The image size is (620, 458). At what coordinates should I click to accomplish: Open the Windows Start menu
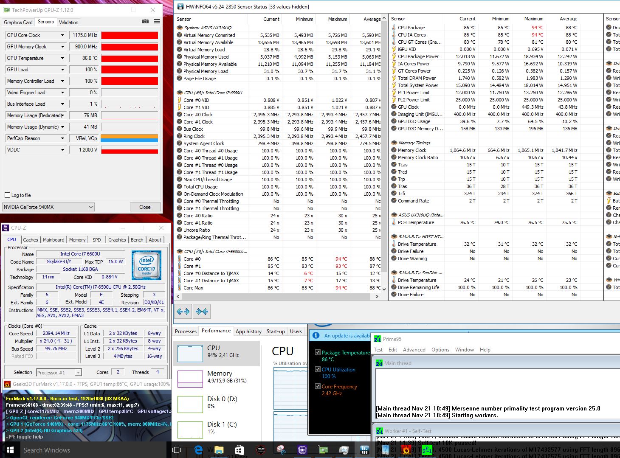[10, 450]
